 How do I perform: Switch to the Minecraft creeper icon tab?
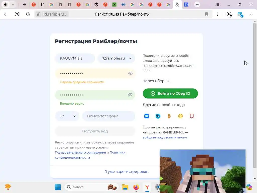(x=114, y=5)
